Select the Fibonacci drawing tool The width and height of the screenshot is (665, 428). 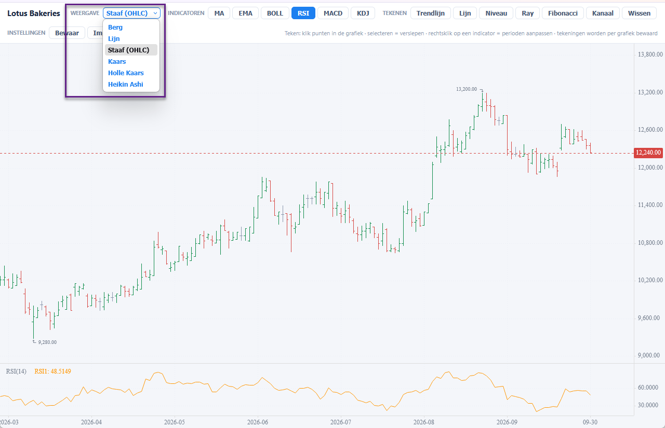tap(563, 13)
